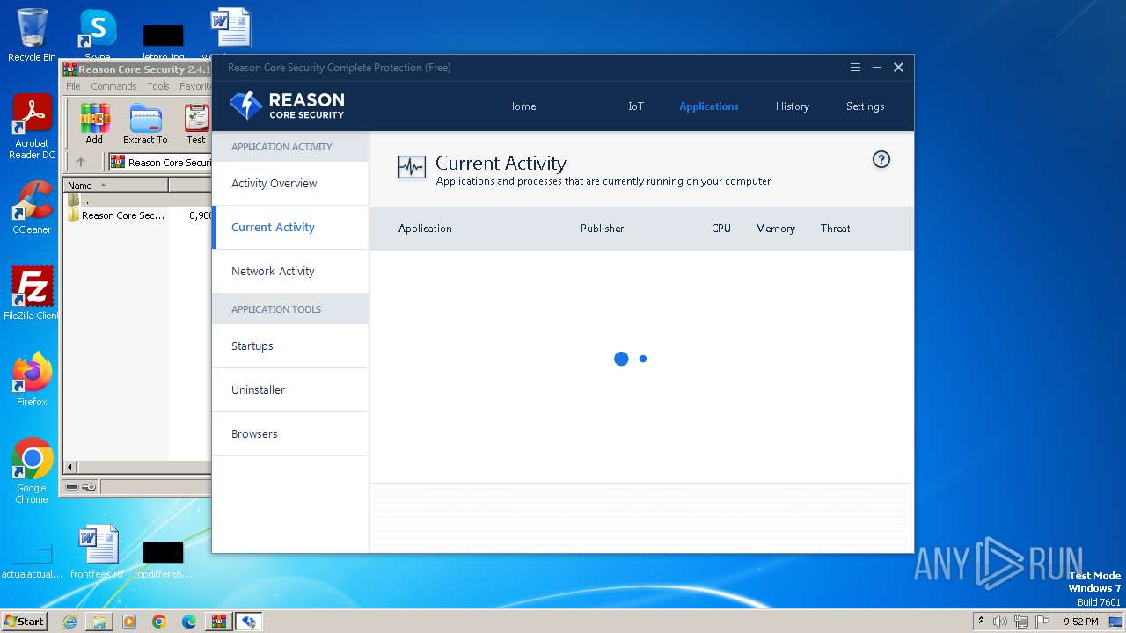The height and width of the screenshot is (633, 1126).
Task: Open the History tab
Action: click(792, 106)
